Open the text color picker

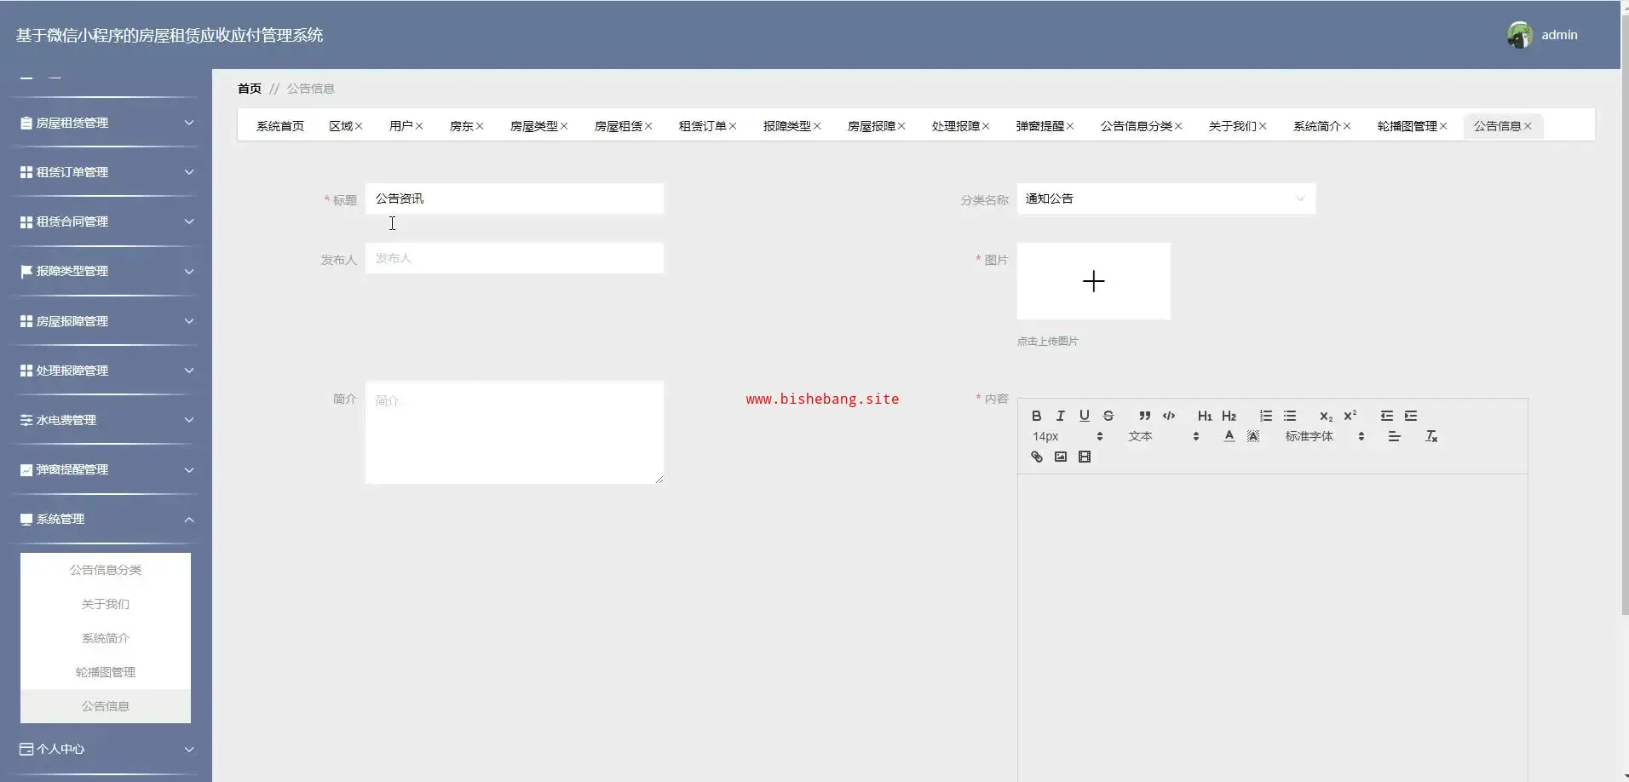pos(1229,436)
